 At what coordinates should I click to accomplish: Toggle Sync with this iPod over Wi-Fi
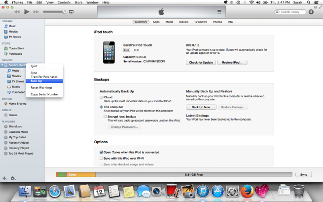click(101, 159)
